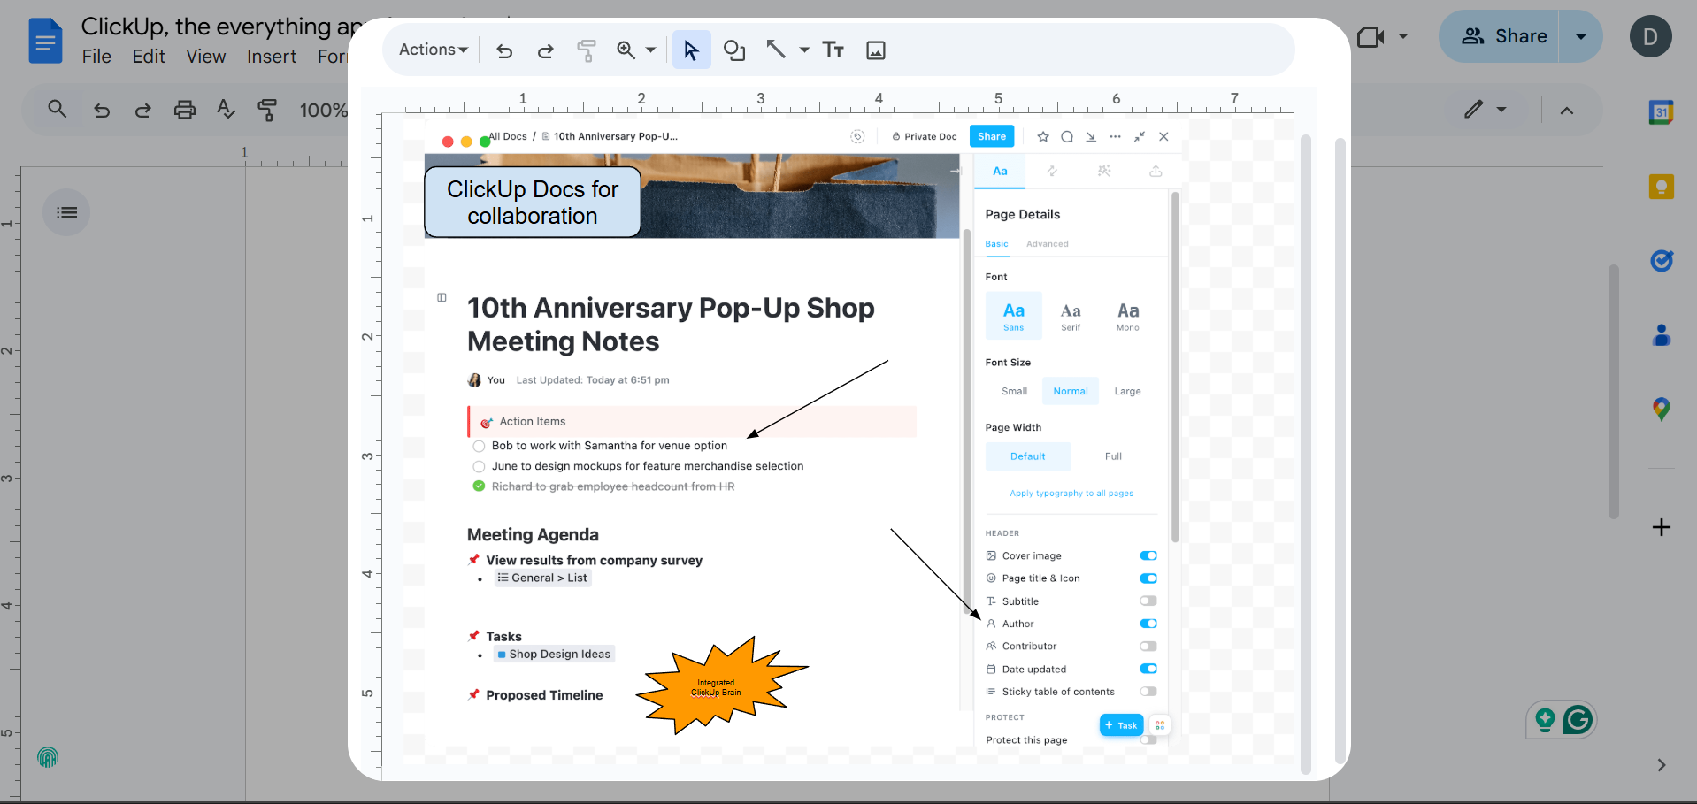
Task: Disable the Cover image toggle
Action: coord(1148,555)
